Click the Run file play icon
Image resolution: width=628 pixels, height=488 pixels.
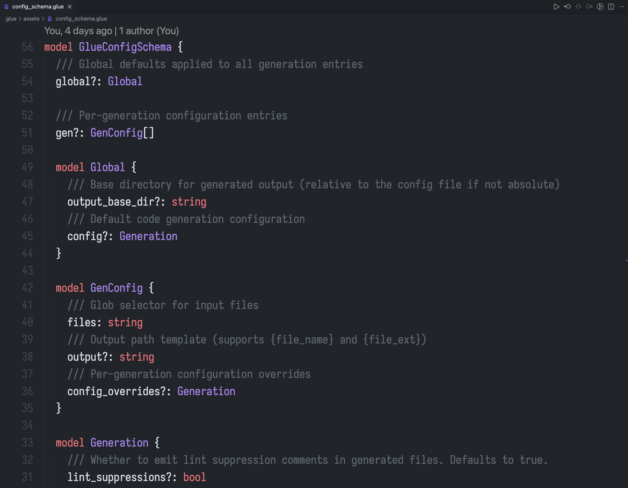click(x=556, y=7)
